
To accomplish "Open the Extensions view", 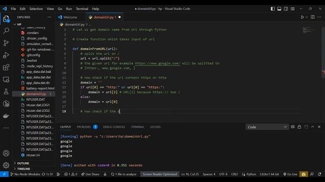I will (6, 67).
